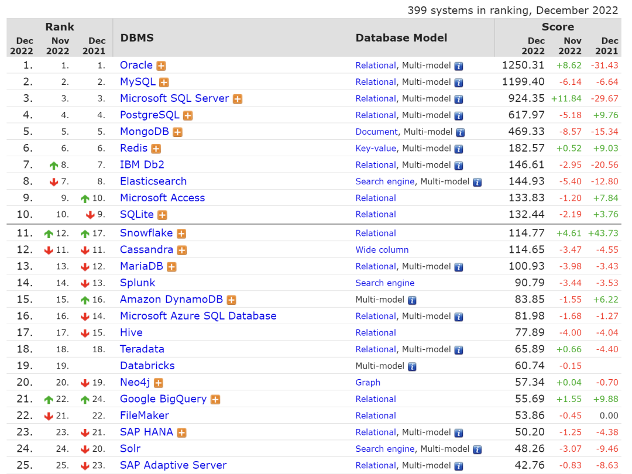
Task: Click the plus icon next to Cassandra
Action: point(182,250)
